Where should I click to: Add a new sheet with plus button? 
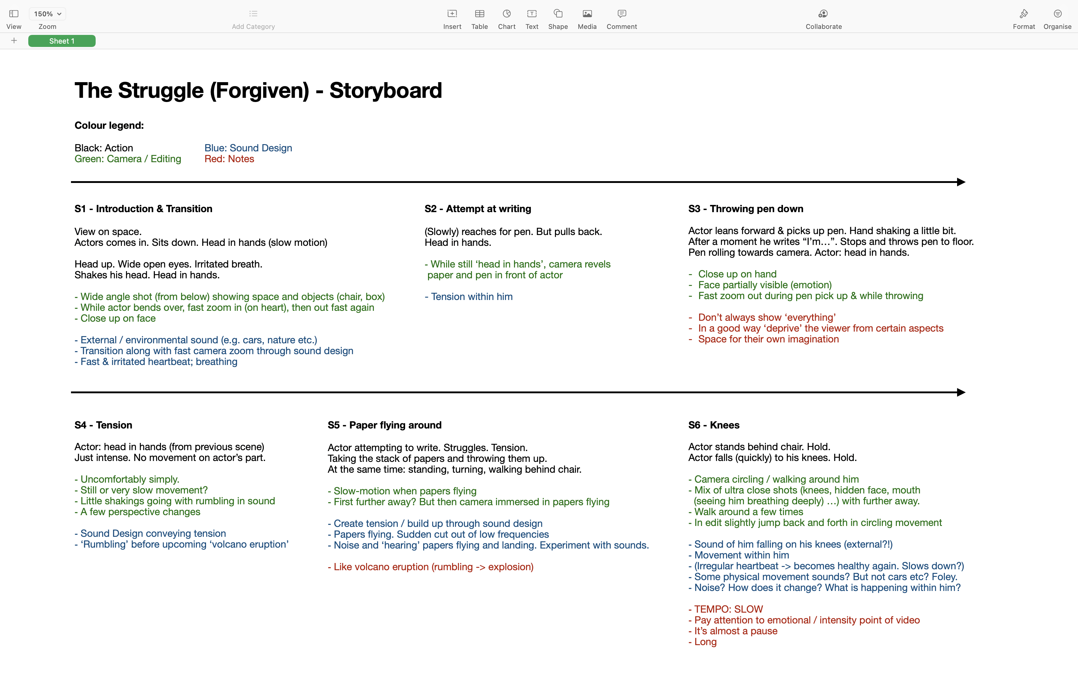click(x=14, y=41)
